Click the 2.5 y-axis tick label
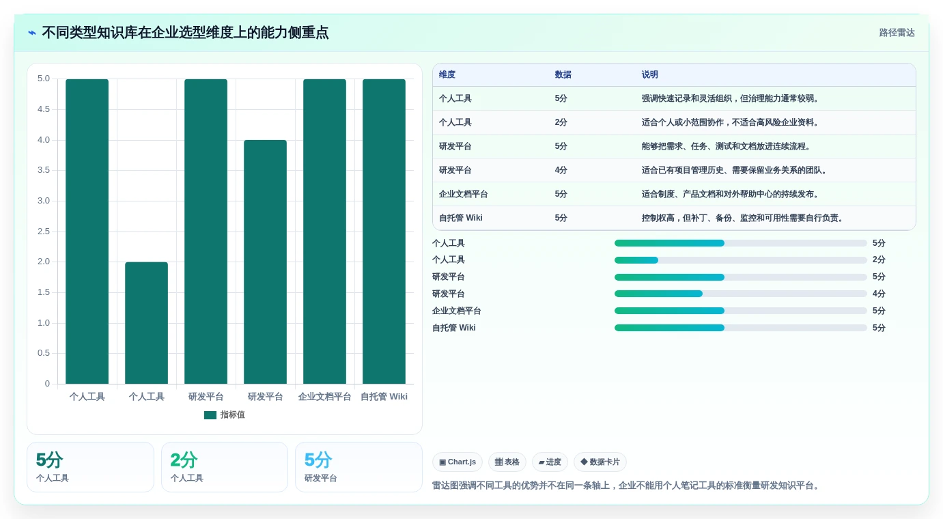 point(44,232)
